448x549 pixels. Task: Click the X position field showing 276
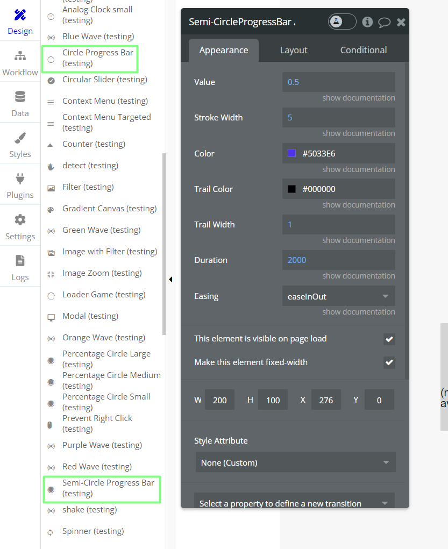point(326,400)
